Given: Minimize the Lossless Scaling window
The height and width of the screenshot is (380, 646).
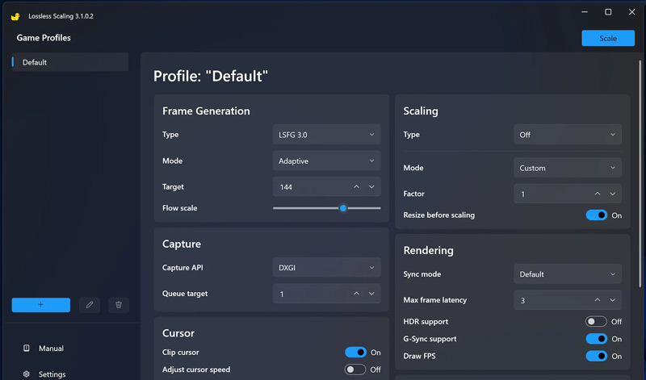Looking at the screenshot, I should tap(584, 12).
